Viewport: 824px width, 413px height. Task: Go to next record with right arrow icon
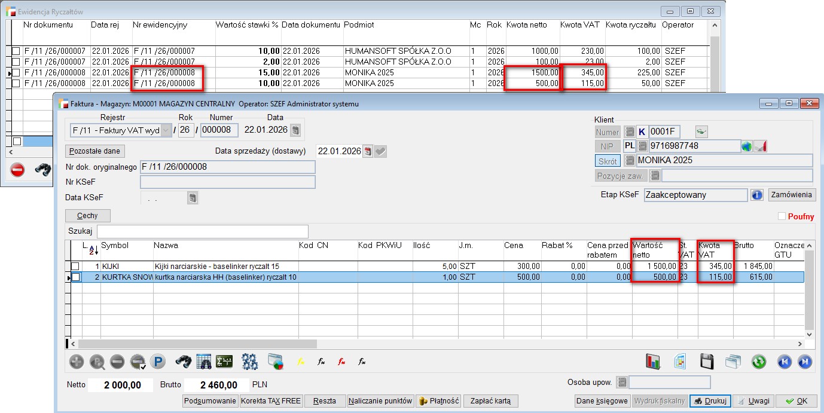(805, 361)
